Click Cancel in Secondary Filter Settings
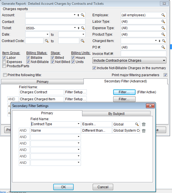This screenshot has height=193, width=172. (103, 187)
